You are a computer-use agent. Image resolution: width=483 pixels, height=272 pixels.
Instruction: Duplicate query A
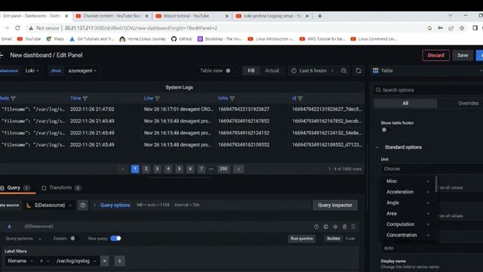click(326, 227)
